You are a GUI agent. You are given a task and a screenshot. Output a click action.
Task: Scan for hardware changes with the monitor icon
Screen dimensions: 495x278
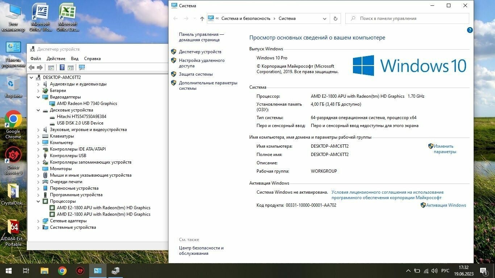(x=82, y=68)
